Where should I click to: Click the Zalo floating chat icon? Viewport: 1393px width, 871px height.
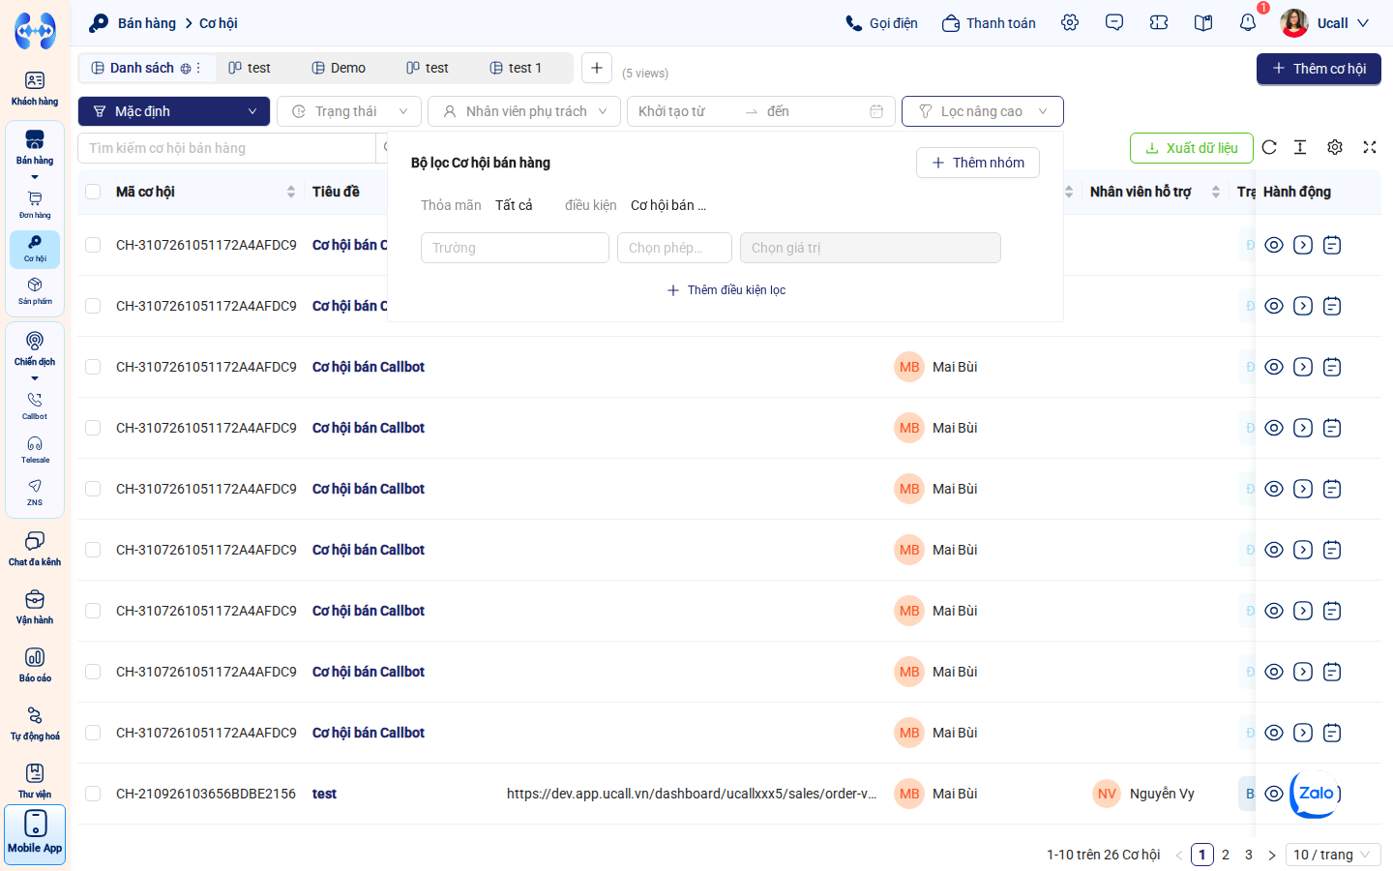pos(1316,794)
